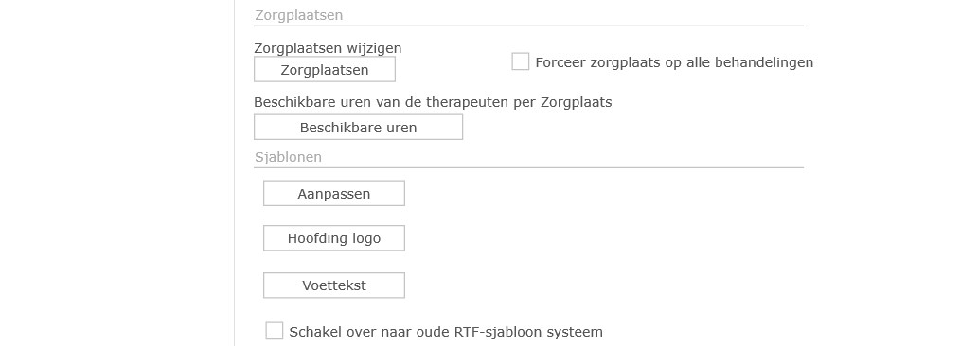Screen dimensions: 978x346
Task: Click the separator line under the Sjablonen heading
Action: point(529,167)
